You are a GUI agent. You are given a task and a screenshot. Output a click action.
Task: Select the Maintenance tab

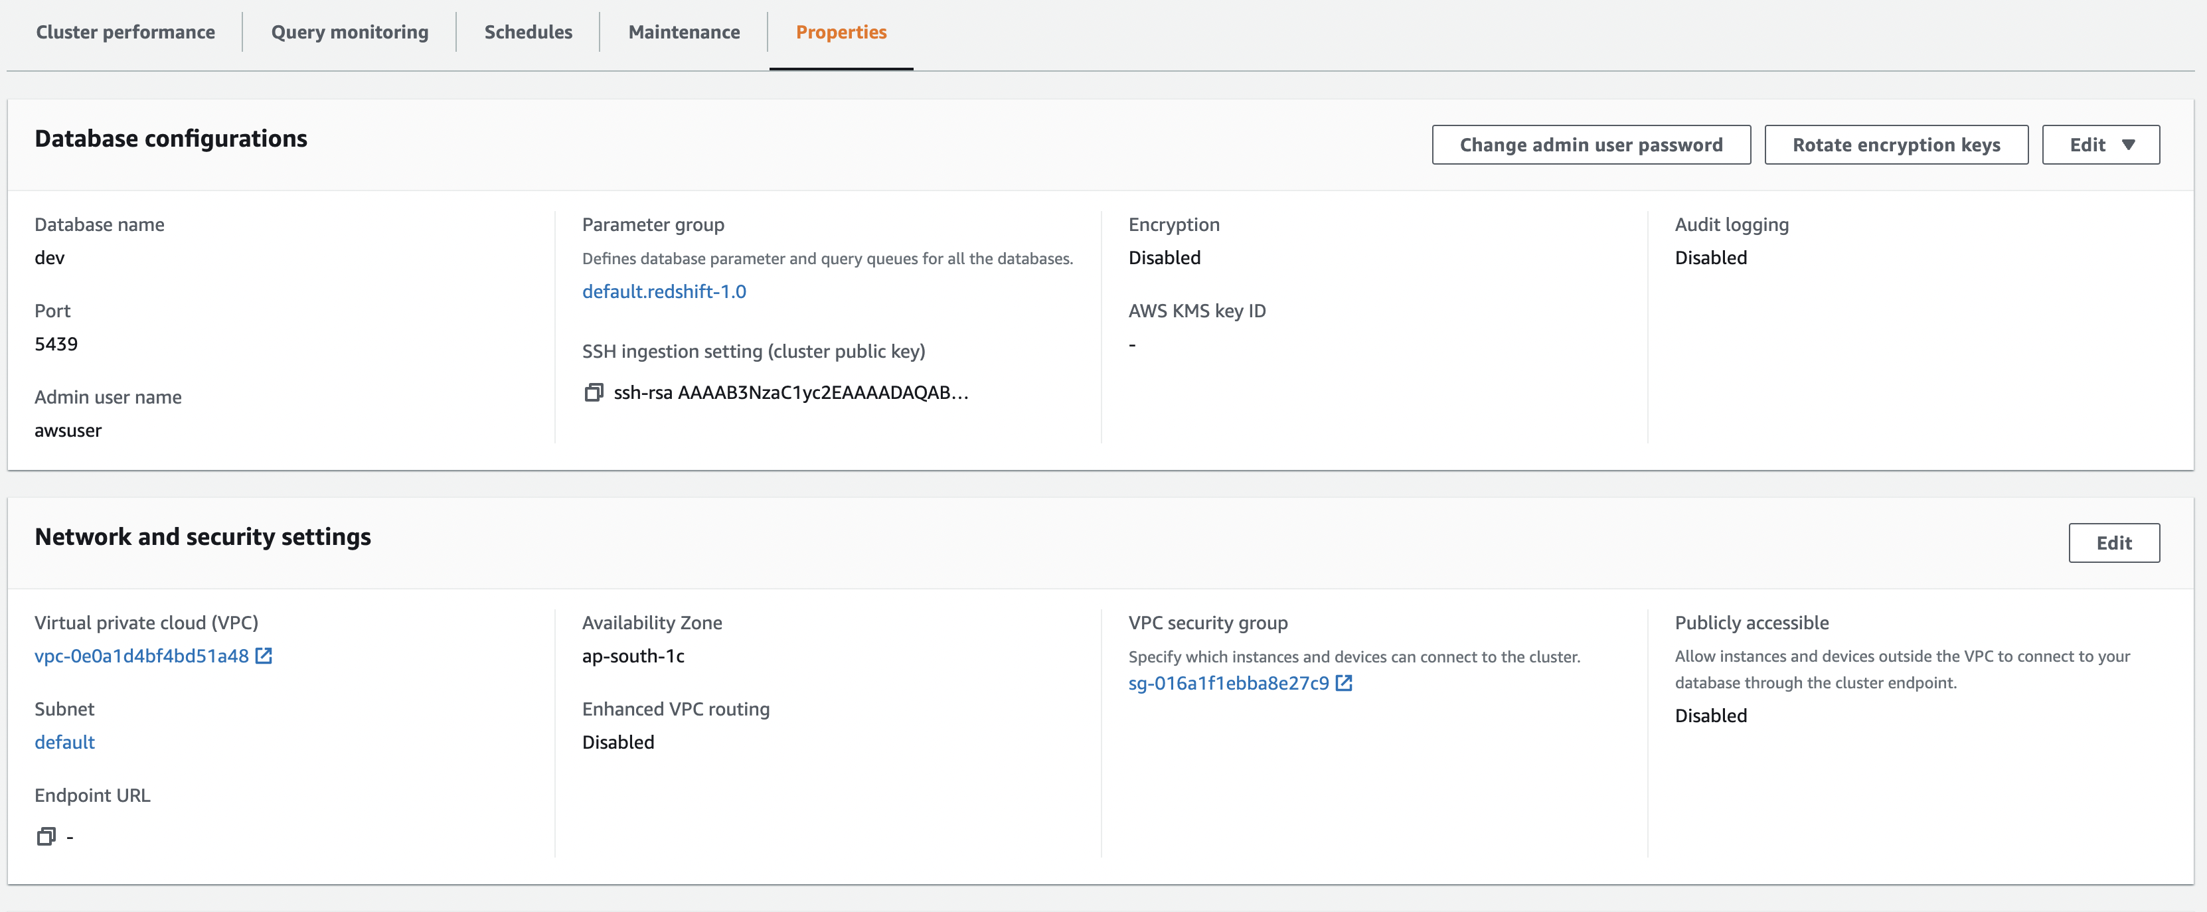[684, 32]
